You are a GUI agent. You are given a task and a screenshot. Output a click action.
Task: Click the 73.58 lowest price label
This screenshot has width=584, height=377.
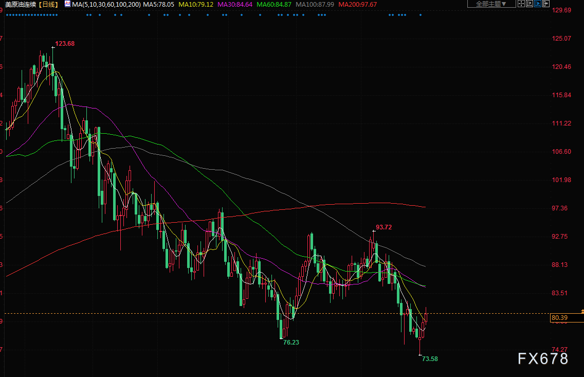click(430, 359)
